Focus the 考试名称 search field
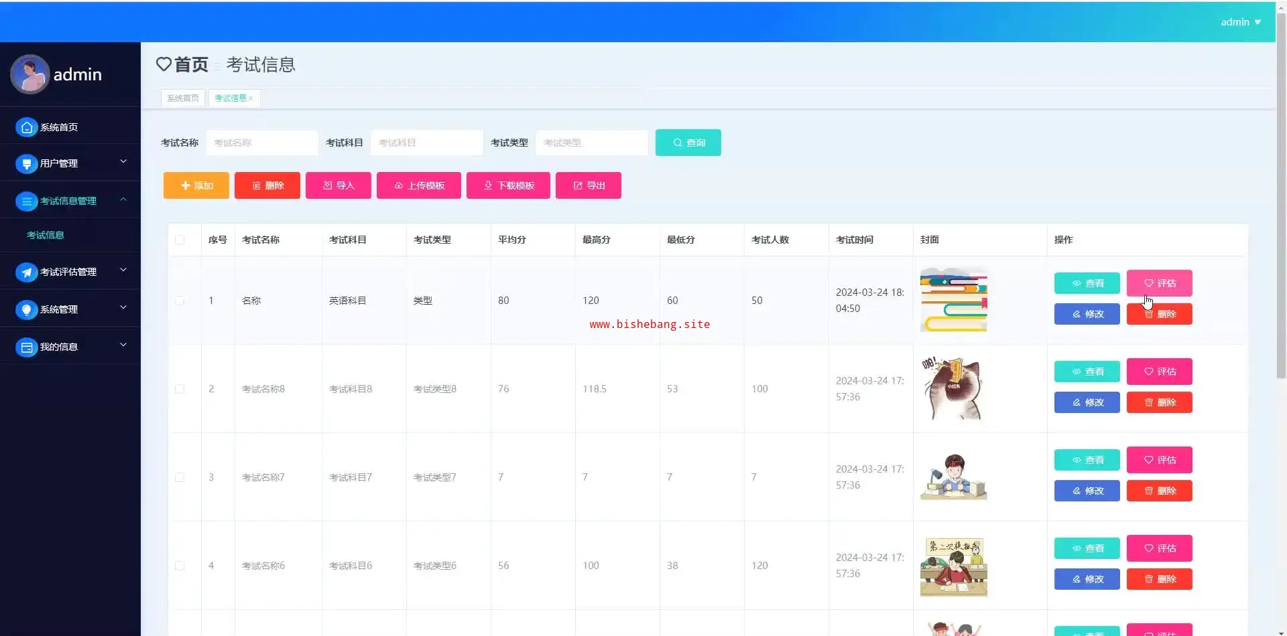 coord(262,143)
